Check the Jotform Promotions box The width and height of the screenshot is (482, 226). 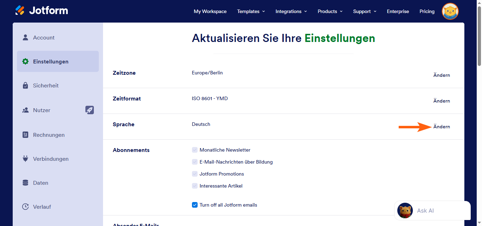194,173
